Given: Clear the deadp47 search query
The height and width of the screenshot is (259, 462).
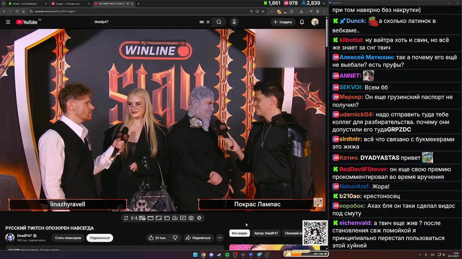Looking at the screenshot, I should (x=208, y=22).
